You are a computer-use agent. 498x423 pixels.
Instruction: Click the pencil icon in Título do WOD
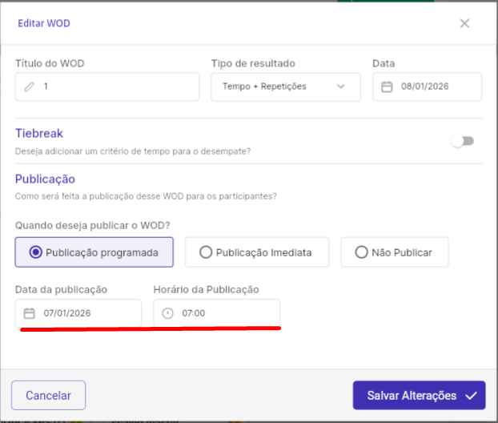pos(29,87)
